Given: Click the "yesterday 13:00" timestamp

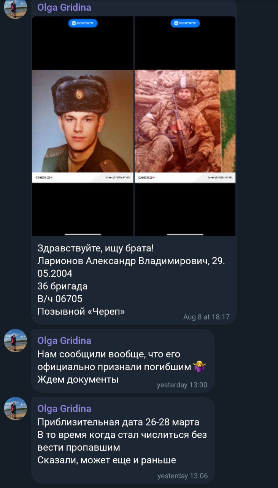Looking at the screenshot, I should tap(182, 385).
